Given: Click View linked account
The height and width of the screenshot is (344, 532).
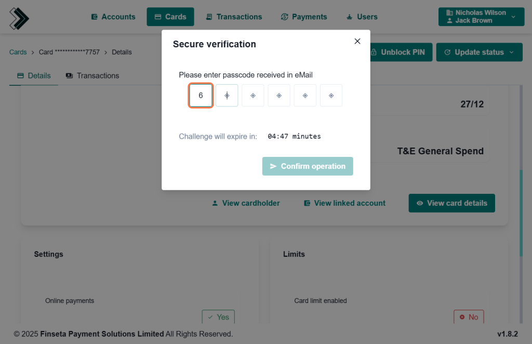Looking at the screenshot, I should coord(344,203).
